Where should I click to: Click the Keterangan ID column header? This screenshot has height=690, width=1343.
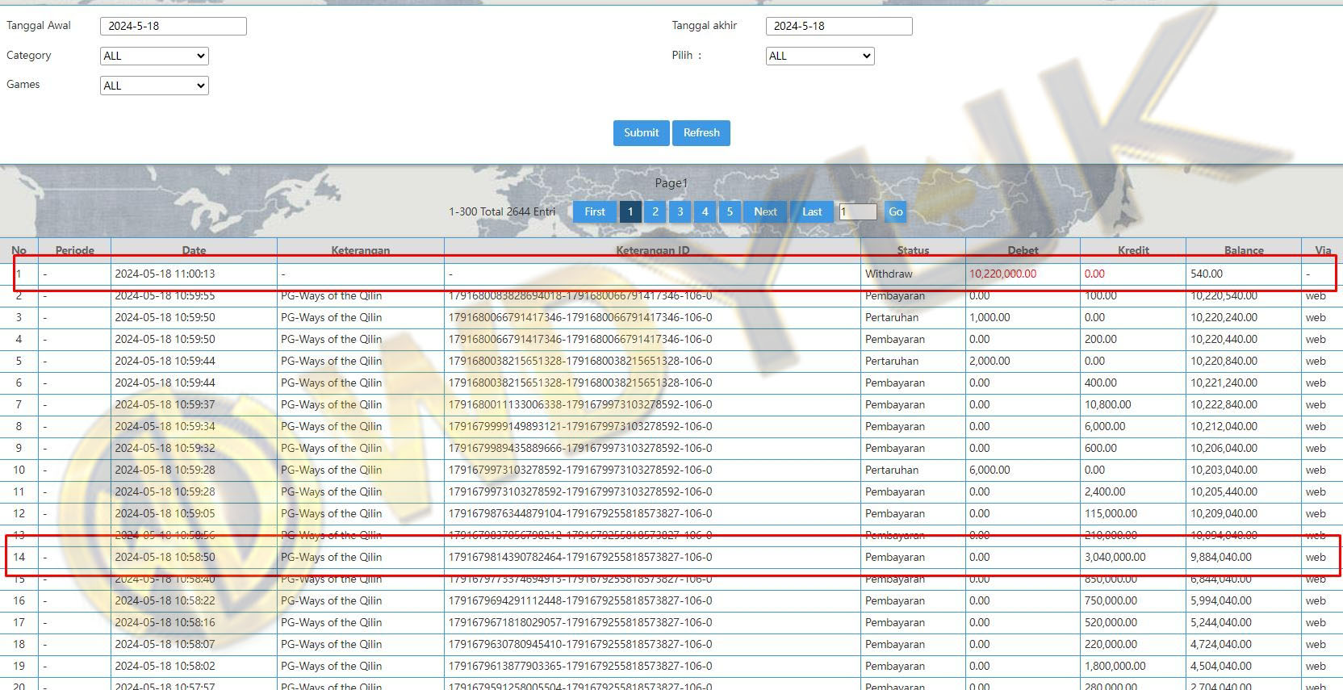click(x=652, y=250)
